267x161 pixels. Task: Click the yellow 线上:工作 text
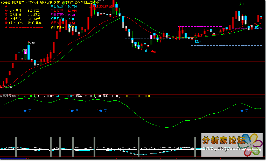click(x=16, y=23)
